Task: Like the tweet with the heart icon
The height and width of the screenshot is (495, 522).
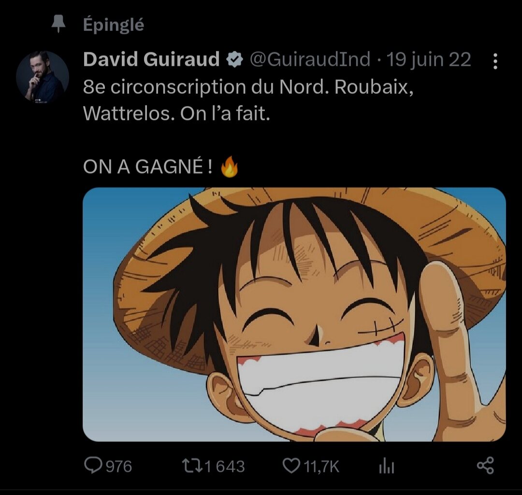Action: click(291, 466)
